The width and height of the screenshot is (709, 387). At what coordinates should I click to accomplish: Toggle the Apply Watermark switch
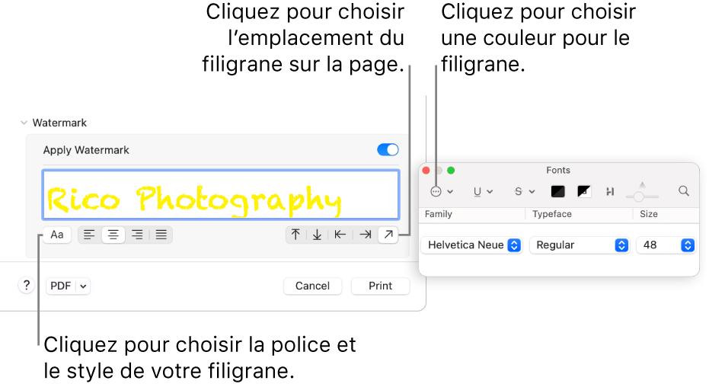(x=388, y=149)
